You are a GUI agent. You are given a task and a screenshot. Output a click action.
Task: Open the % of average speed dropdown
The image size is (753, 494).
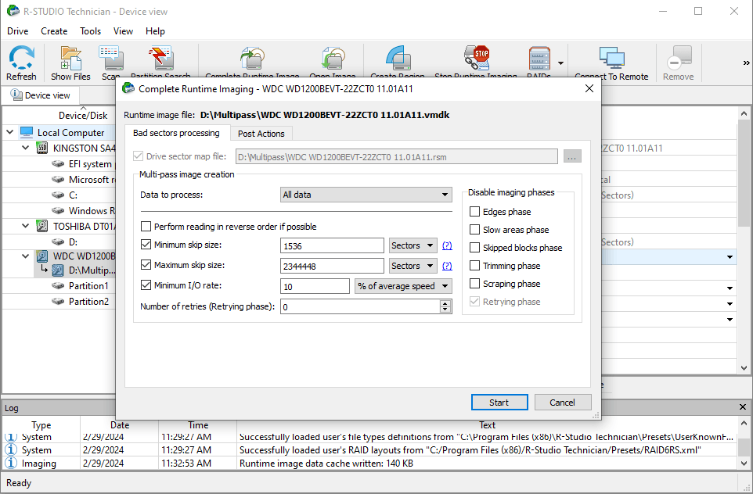click(403, 286)
